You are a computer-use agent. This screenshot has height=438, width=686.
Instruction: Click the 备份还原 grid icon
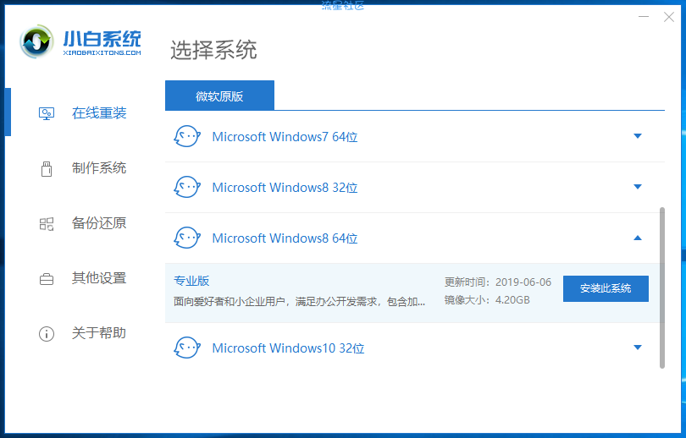pos(47,224)
